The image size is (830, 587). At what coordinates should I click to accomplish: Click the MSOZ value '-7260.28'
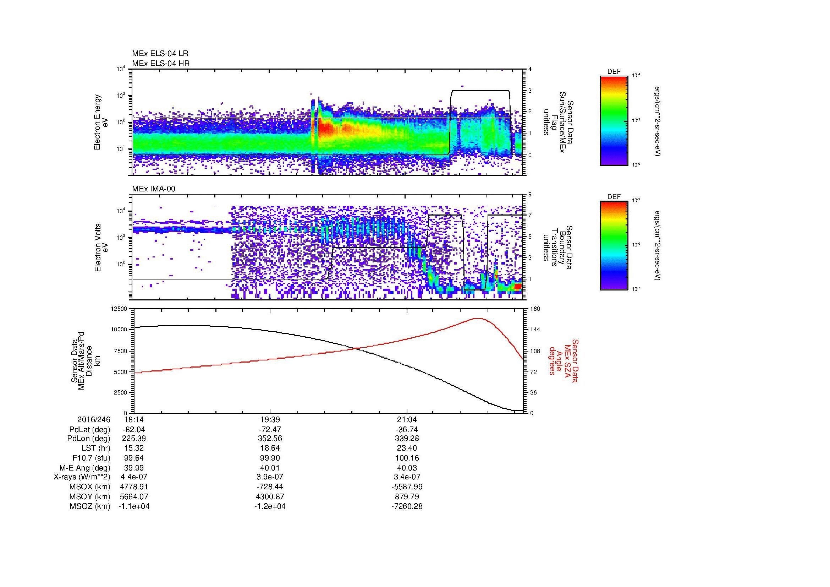click(x=407, y=506)
